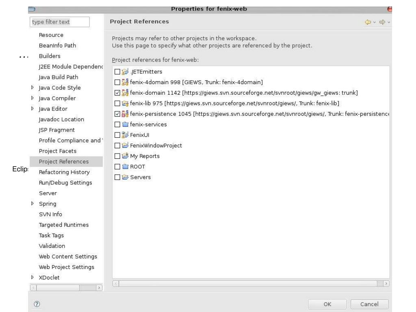Select the Web Content Settings page
This screenshot has height=312, width=416.
pos(68,257)
